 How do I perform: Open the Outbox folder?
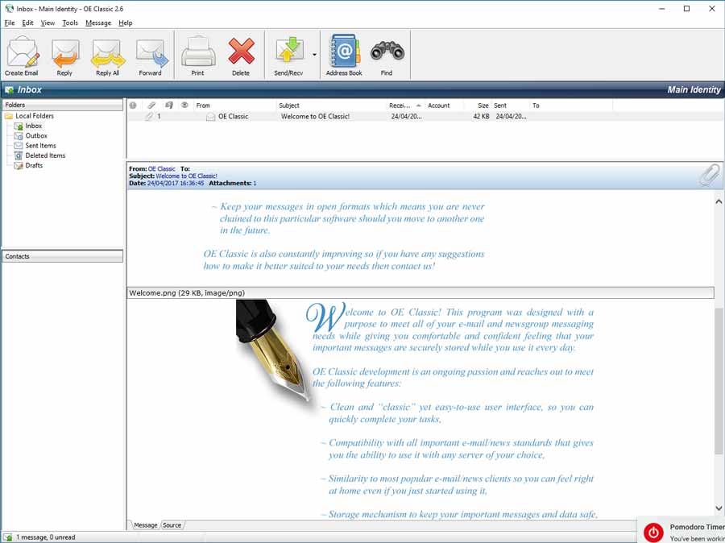[x=36, y=135]
